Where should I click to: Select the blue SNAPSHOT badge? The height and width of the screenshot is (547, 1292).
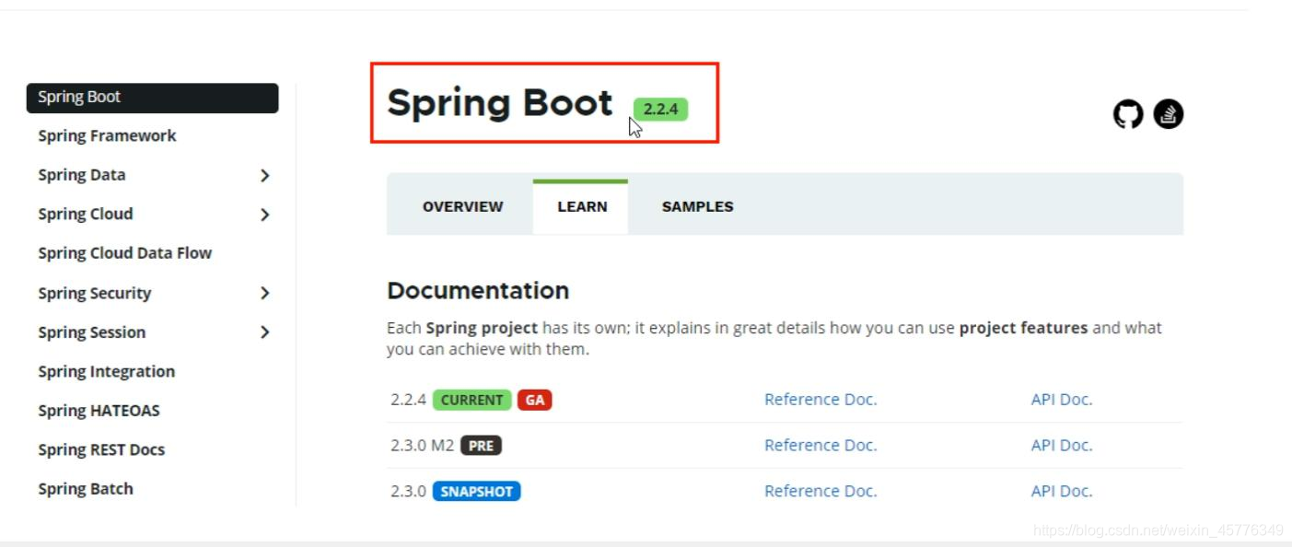point(477,491)
